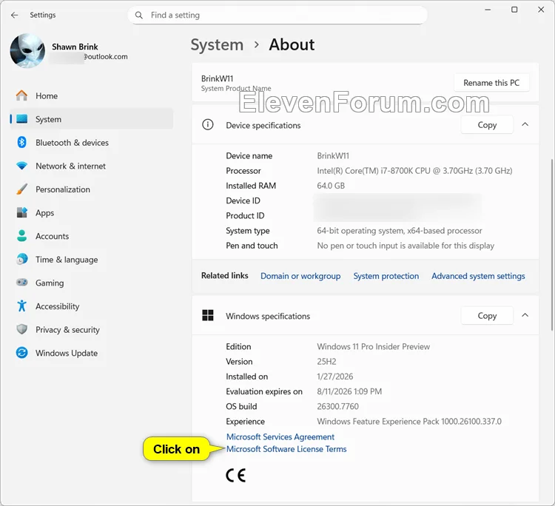Image resolution: width=555 pixels, height=506 pixels.
Task: Minimize the Settings window
Action: (x=488, y=10)
